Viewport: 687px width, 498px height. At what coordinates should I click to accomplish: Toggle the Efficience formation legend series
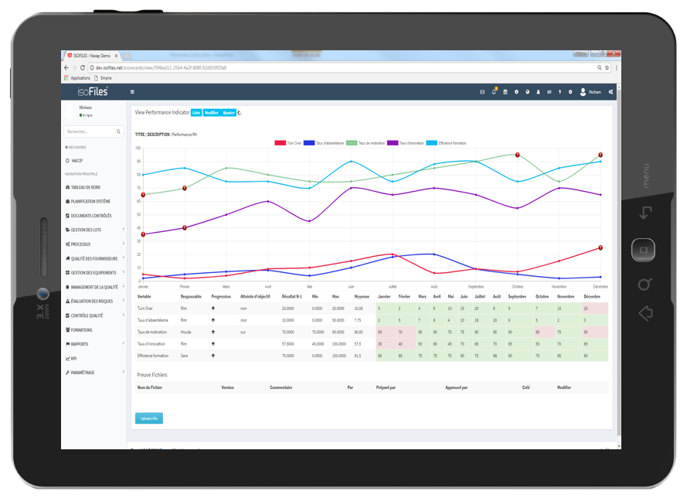coord(447,143)
